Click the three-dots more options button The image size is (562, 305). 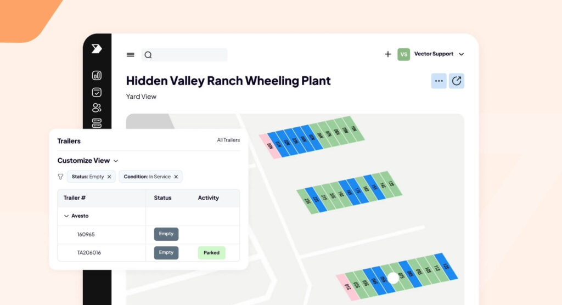click(439, 81)
